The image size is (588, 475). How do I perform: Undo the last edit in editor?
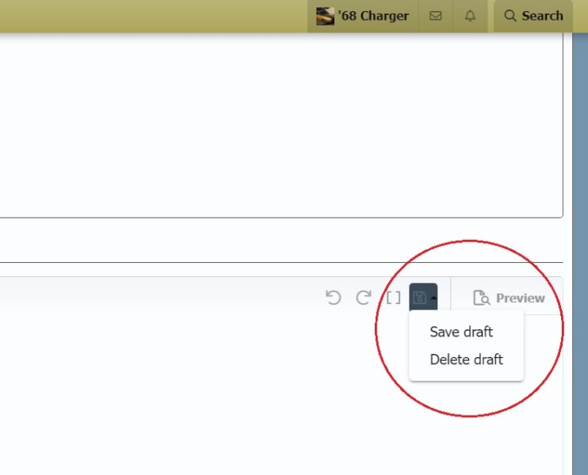334,298
